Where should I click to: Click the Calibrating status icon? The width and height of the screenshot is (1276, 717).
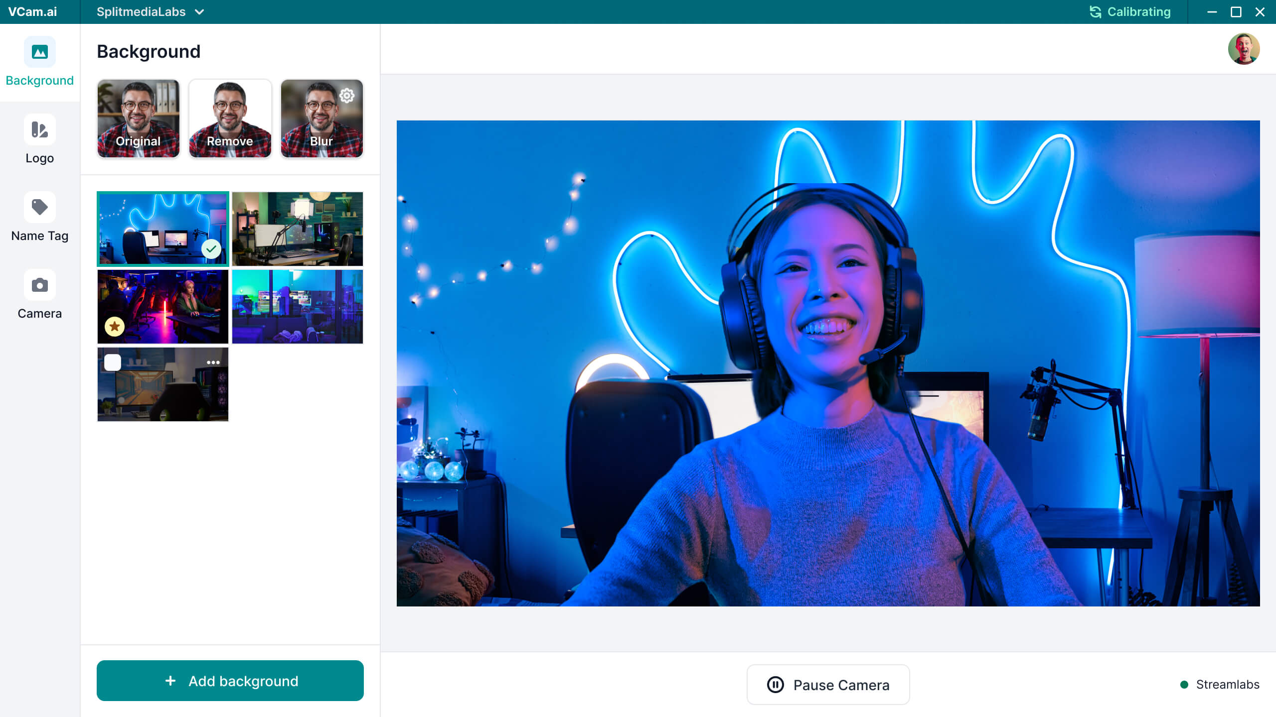coord(1095,12)
